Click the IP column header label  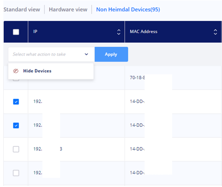pos(35,31)
